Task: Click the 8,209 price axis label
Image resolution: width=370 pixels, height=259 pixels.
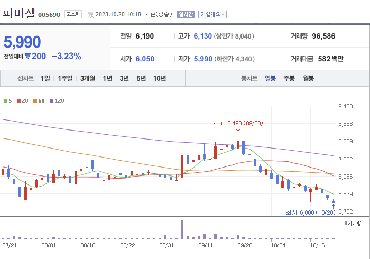Action: 346,141
